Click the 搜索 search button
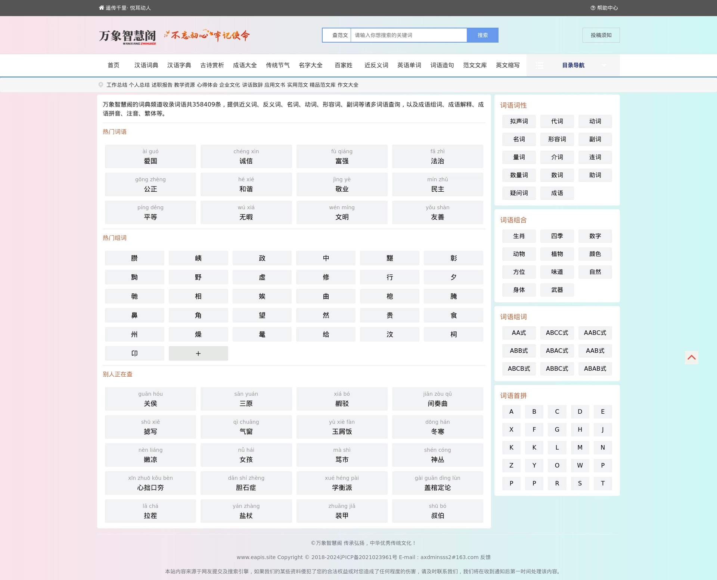The image size is (717, 580). click(x=482, y=35)
